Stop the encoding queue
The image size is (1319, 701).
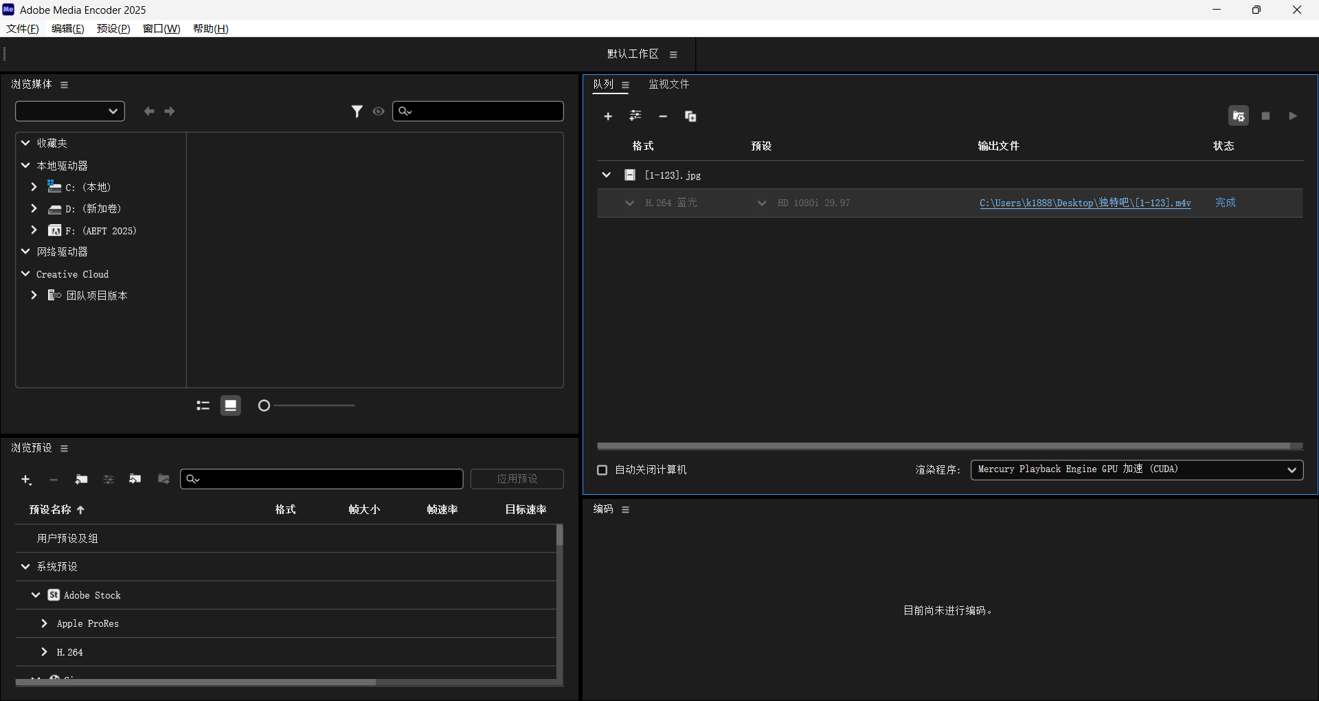(x=1266, y=116)
